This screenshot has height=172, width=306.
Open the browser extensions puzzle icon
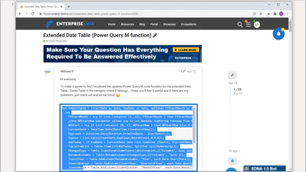point(275,14)
